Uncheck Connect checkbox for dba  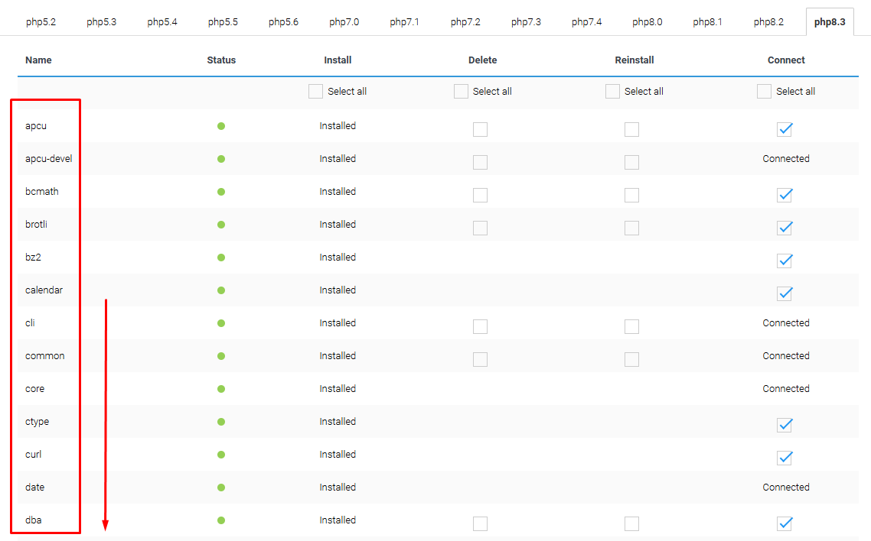tap(785, 524)
